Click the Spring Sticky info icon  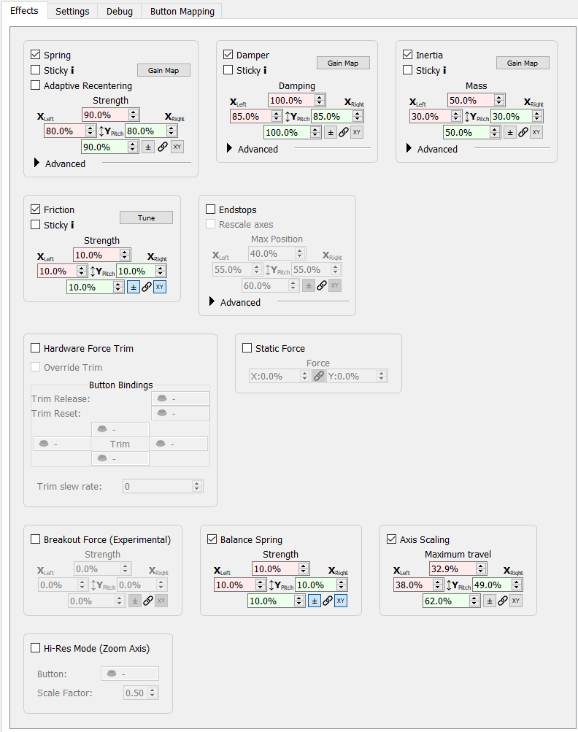click(x=72, y=71)
